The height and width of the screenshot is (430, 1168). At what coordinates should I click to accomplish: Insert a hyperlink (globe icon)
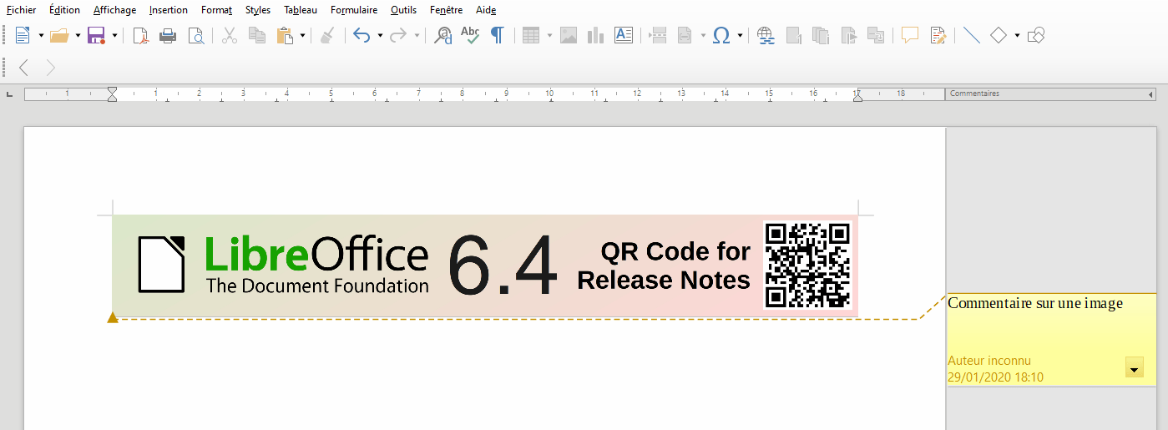coord(766,35)
